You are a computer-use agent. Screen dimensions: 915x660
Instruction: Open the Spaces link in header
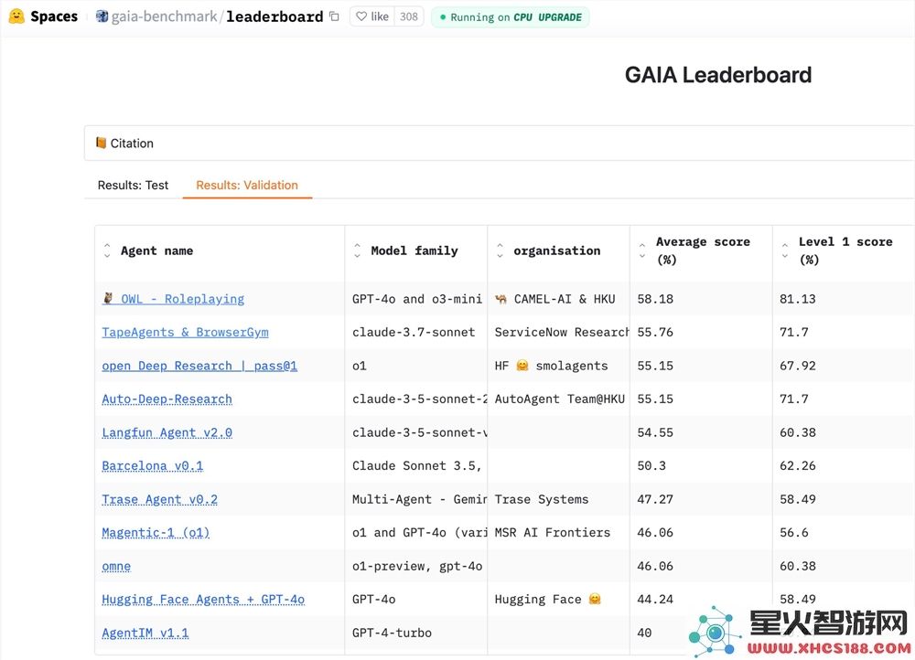(x=54, y=16)
